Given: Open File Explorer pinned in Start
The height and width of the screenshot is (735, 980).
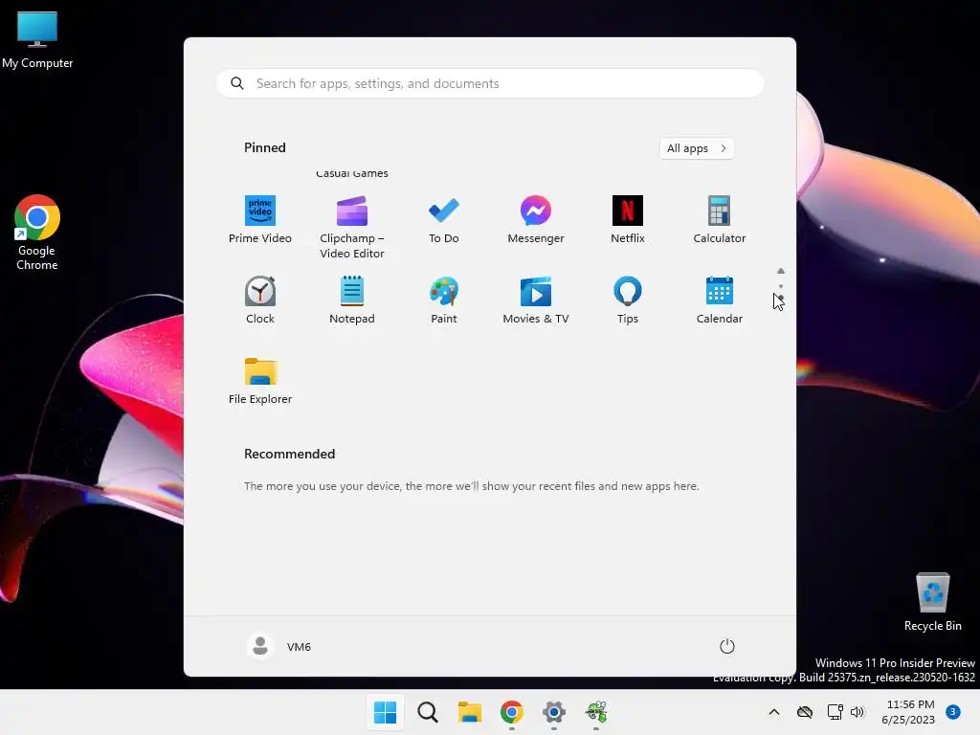Looking at the screenshot, I should point(260,381).
